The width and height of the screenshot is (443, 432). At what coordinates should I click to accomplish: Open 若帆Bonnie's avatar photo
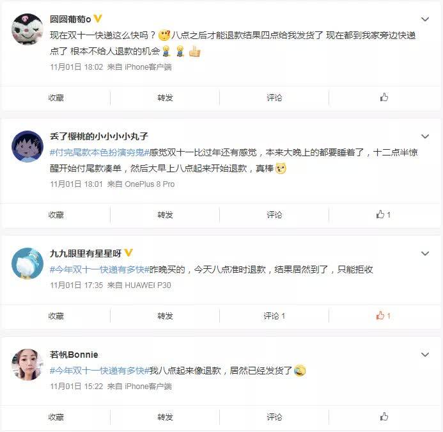point(27,364)
